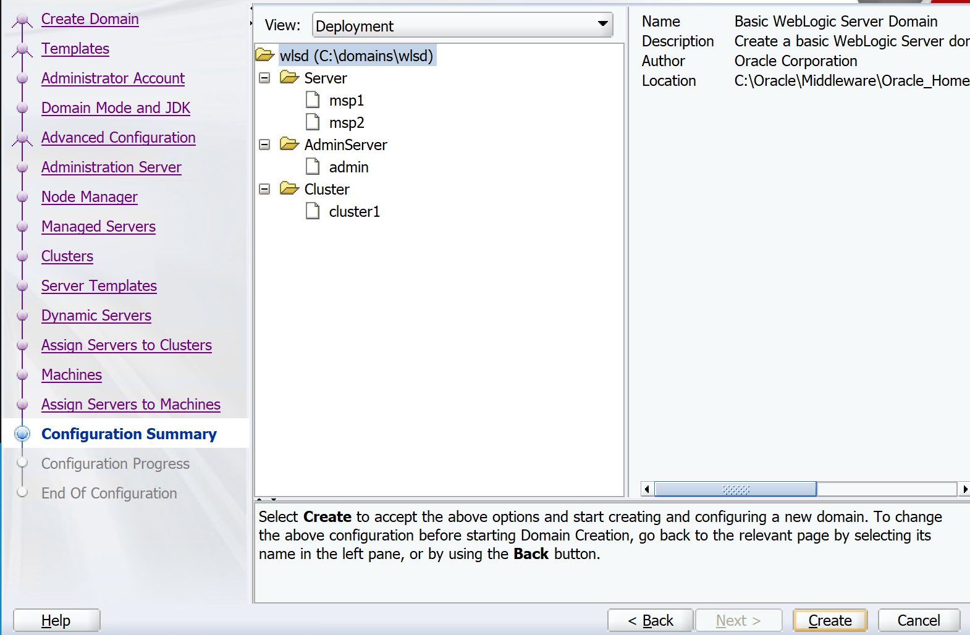The width and height of the screenshot is (970, 635).
Task: Open Machines step
Action: pos(72,375)
